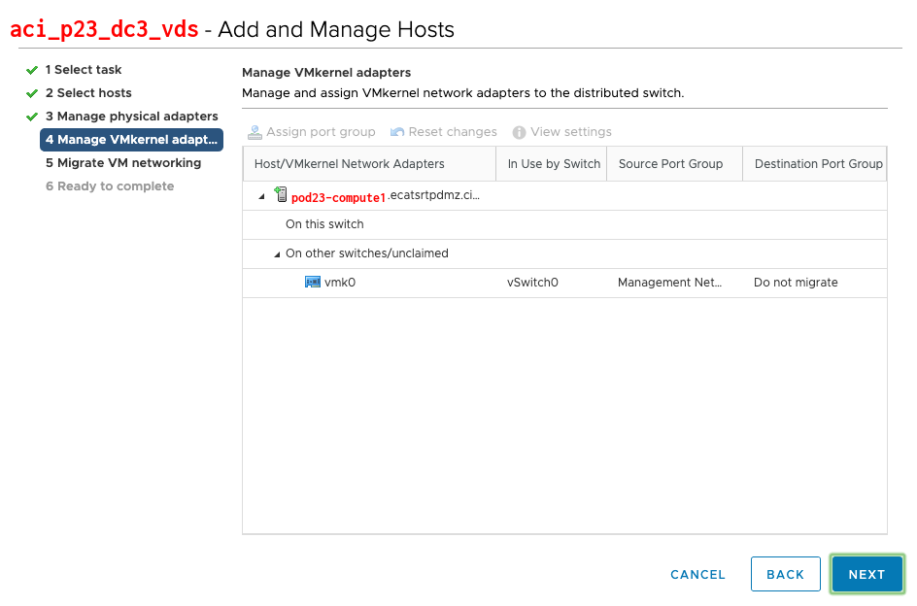Screen dimensions: 917x606
Task: Cancel the Add and Manage Hosts wizard
Action: 697,575
